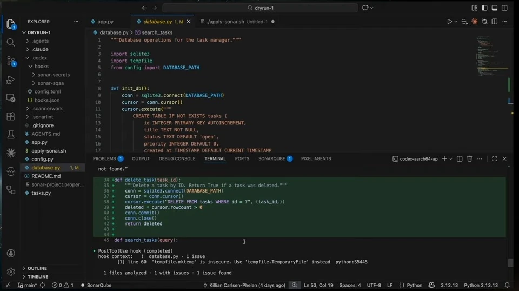Go forward with the navigation arrow
The image size is (519, 291).
tap(154, 8)
